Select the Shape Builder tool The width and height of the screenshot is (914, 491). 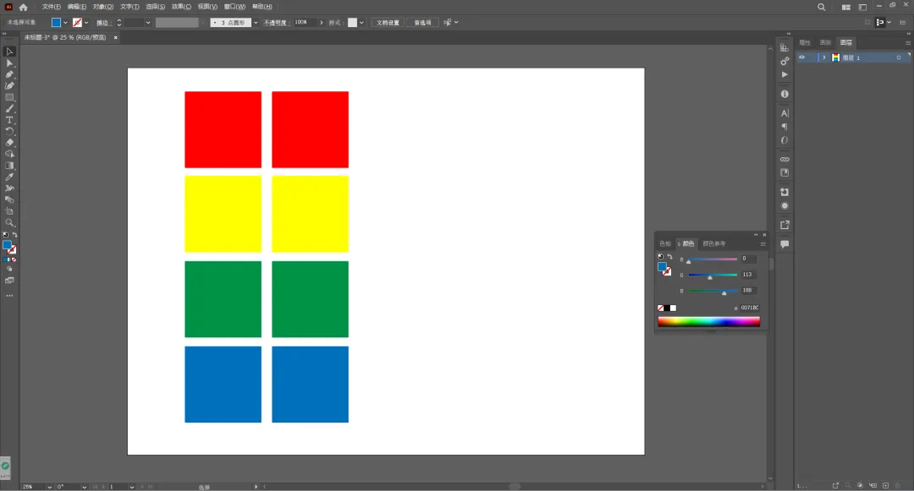click(9, 154)
